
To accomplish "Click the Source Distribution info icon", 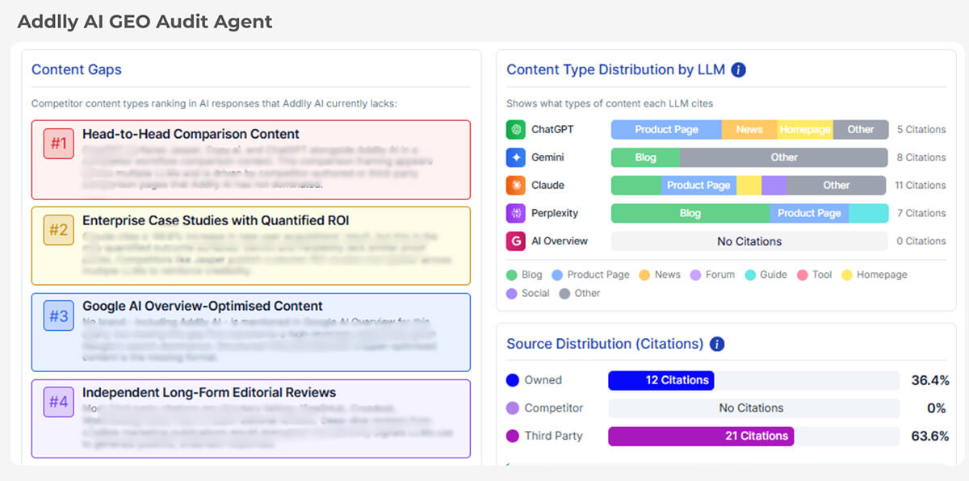I will 717,344.
